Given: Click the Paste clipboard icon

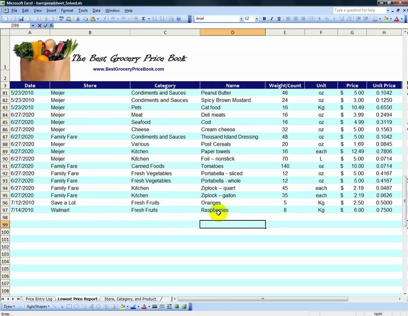Looking at the screenshot, I should point(93,19).
